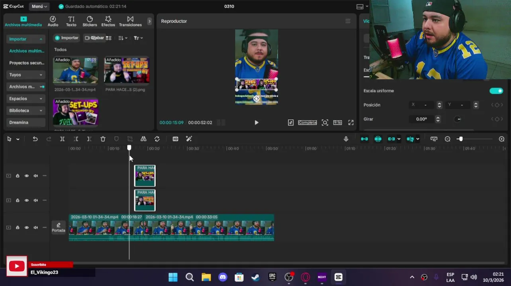This screenshot has height=286, width=511.
Task: Switch media view to grid layout
Action: coord(109,38)
